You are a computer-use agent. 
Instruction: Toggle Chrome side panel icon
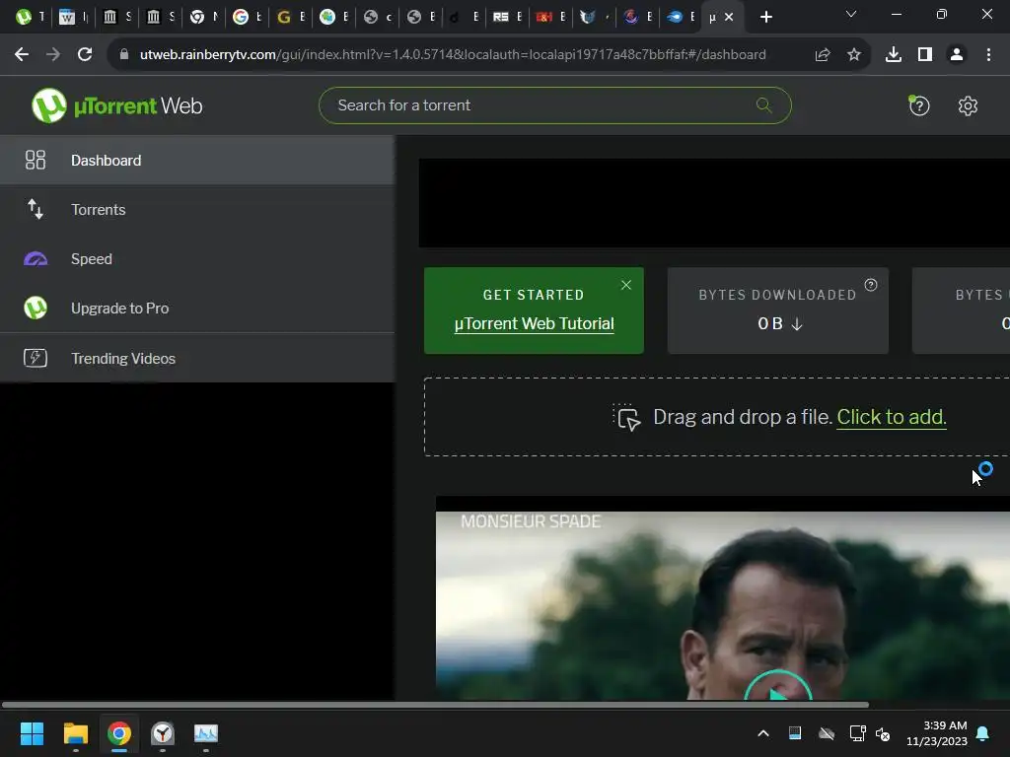pyautogui.click(x=925, y=55)
